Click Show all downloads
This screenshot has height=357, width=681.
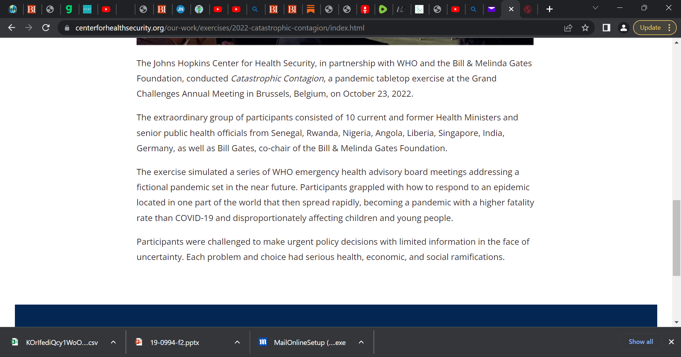click(641, 342)
